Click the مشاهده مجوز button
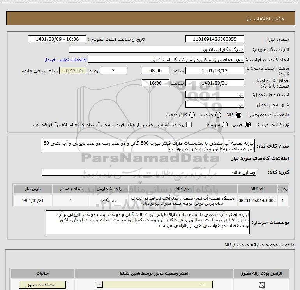300x290 pixels. (x=42, y=285)
